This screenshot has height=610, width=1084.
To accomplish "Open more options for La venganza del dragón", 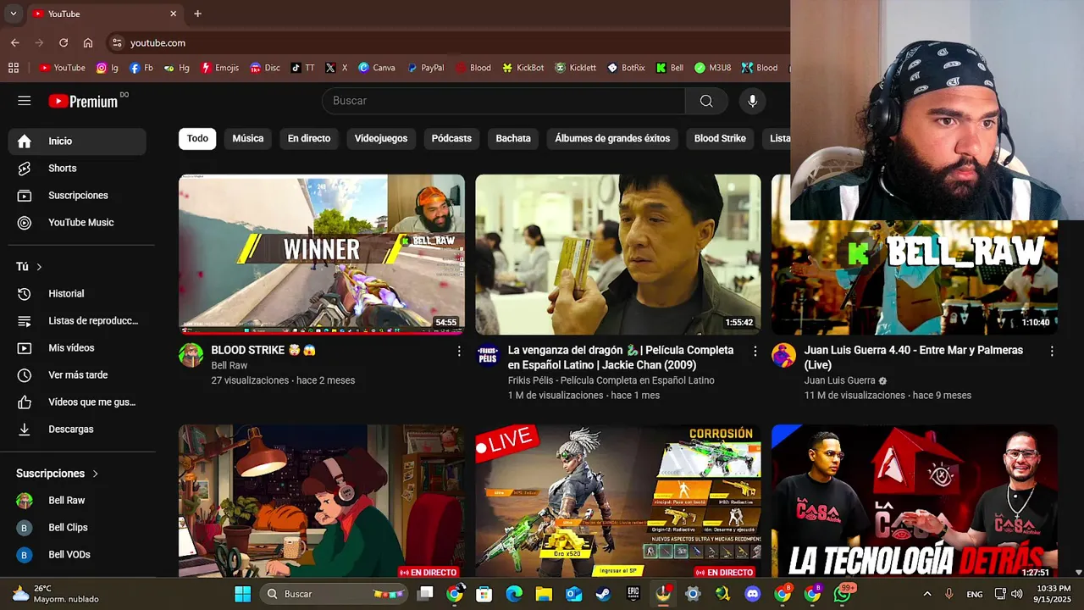I will [x=755, y=351].
